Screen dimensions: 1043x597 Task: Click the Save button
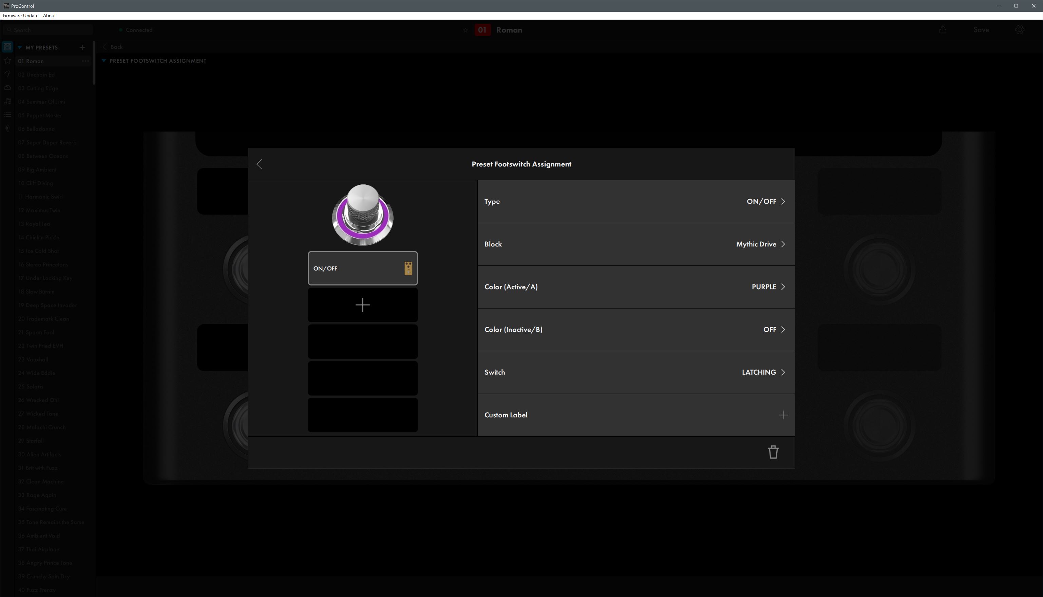coord(981,29)
